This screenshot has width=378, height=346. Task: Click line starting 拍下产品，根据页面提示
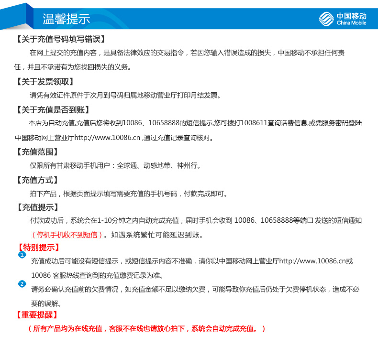pyautogui.click(x=129, y=194)
